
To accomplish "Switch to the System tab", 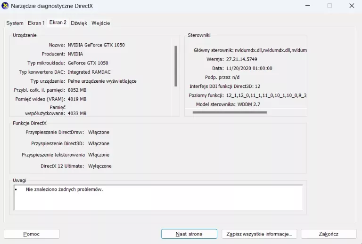I will click(15, 23).
